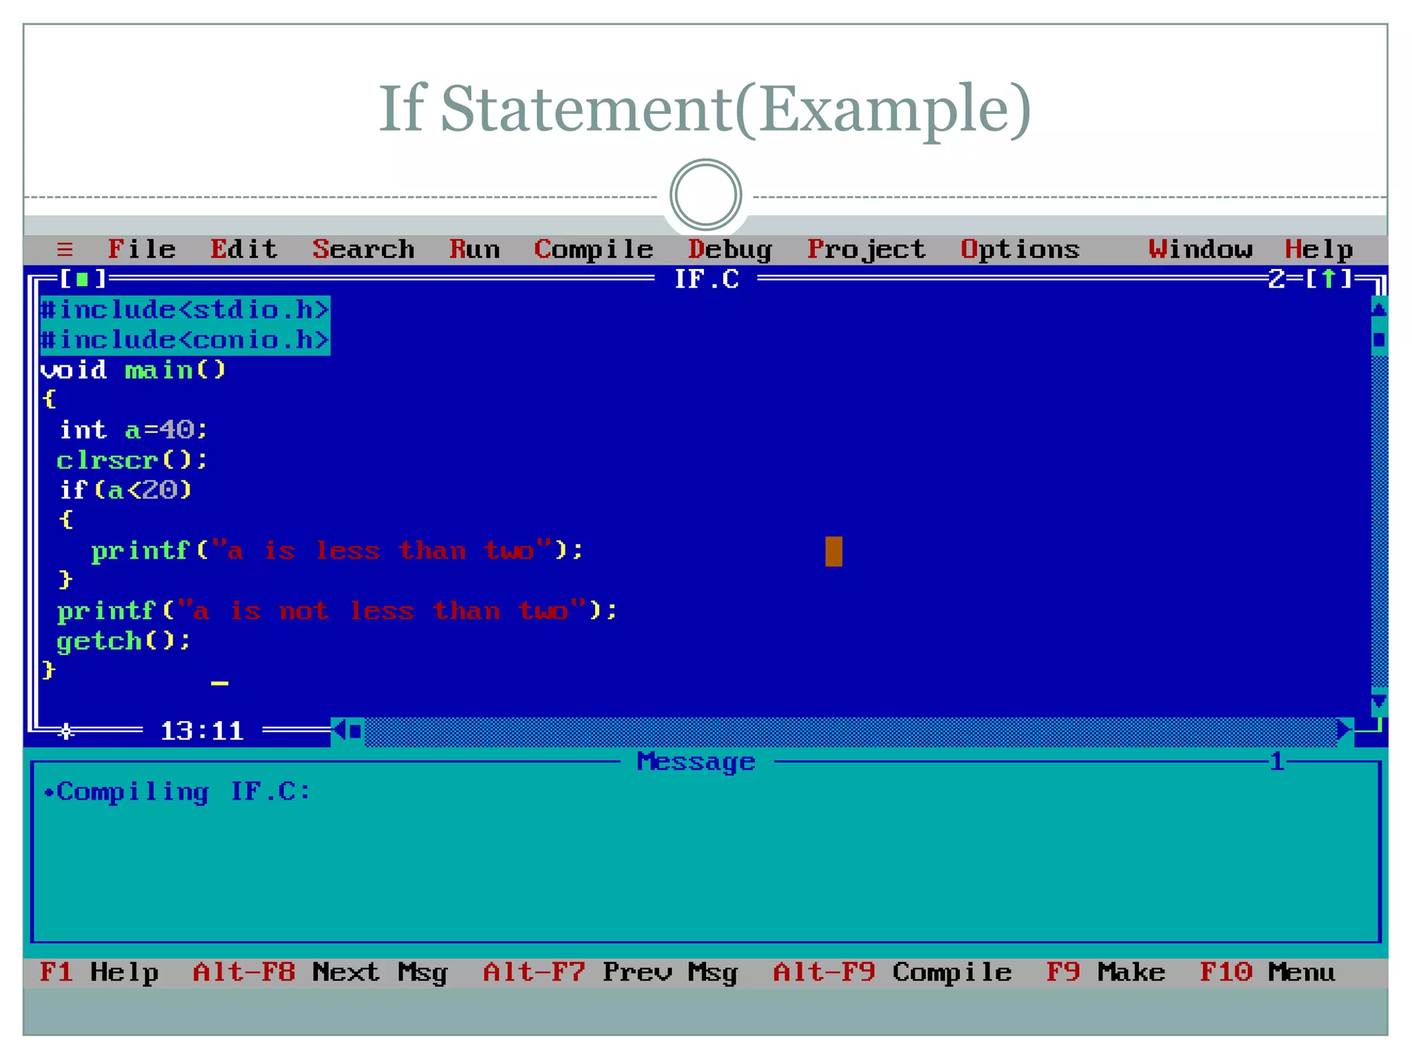The image size is (1412, 1059).
Task: Click F10 Menu in status bar
Action: point(1267,972)
